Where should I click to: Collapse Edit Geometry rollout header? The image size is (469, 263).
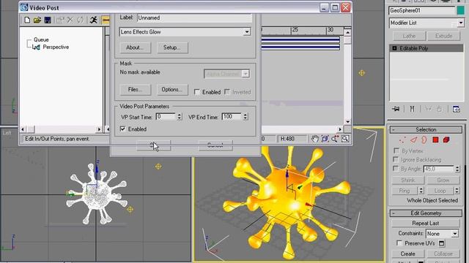[426, 213]
